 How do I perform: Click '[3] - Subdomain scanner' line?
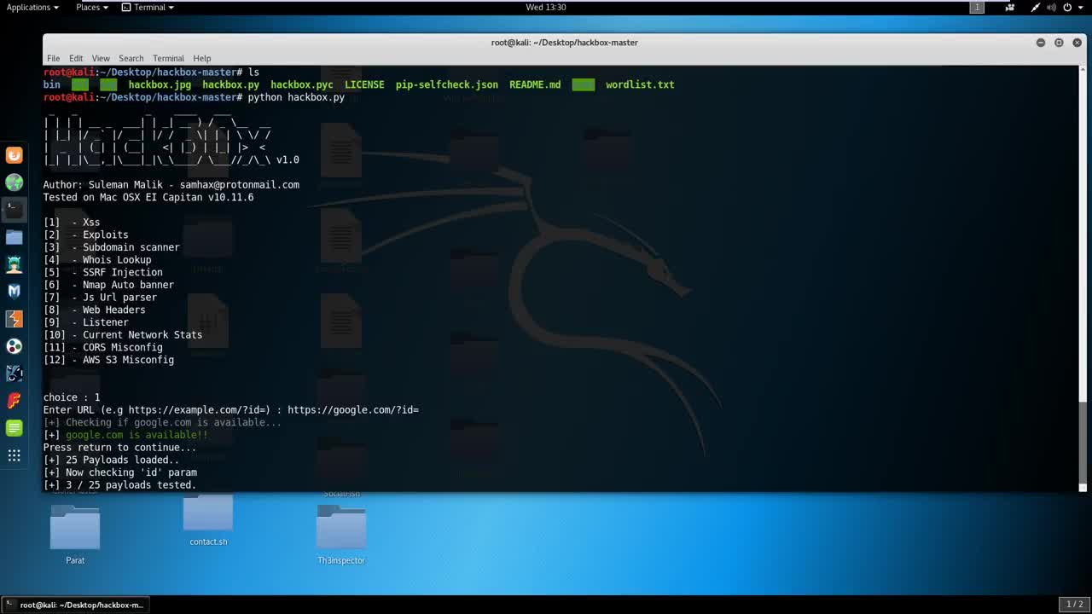point(112,247)
